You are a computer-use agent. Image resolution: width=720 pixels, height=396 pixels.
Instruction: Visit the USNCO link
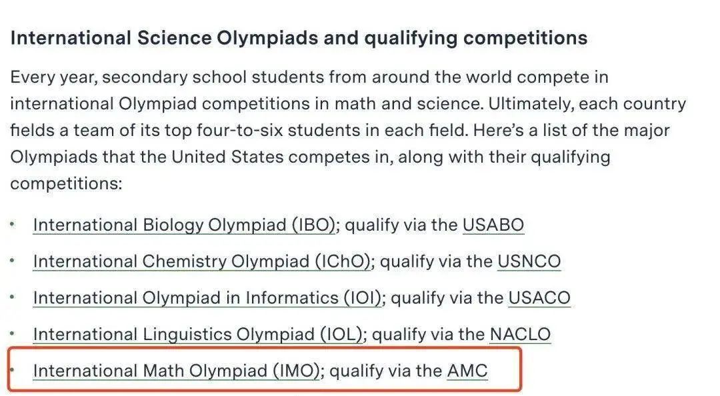click(529, 261)
